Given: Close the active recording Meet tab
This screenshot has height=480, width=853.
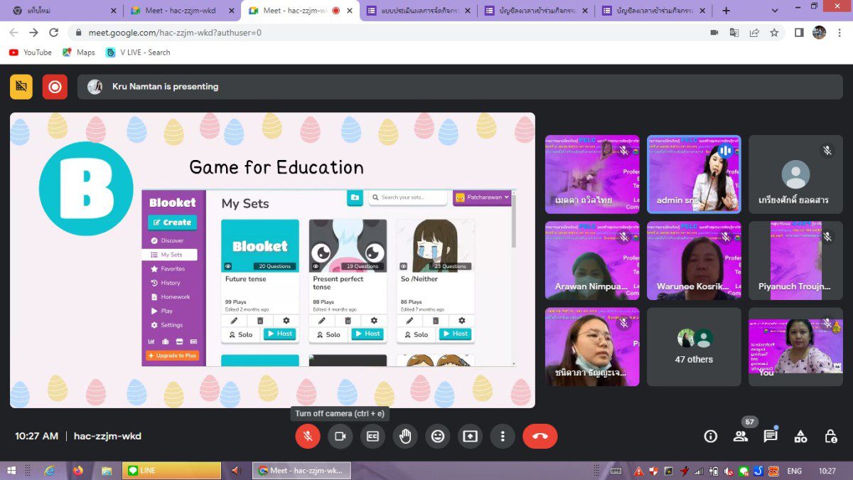Looking at the screenshot, I should [351, 11].
